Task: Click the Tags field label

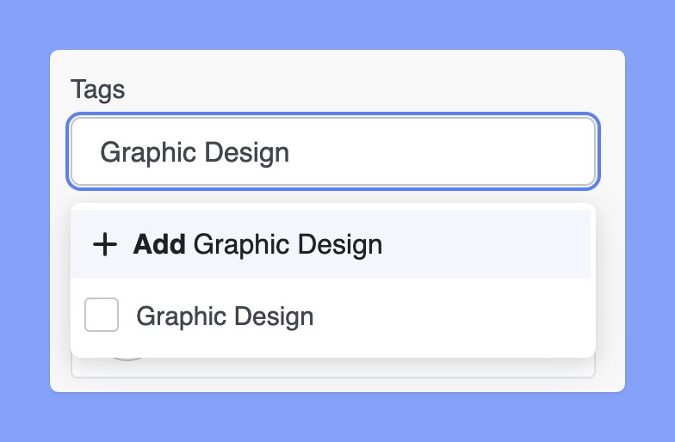Action: (97, 89)
